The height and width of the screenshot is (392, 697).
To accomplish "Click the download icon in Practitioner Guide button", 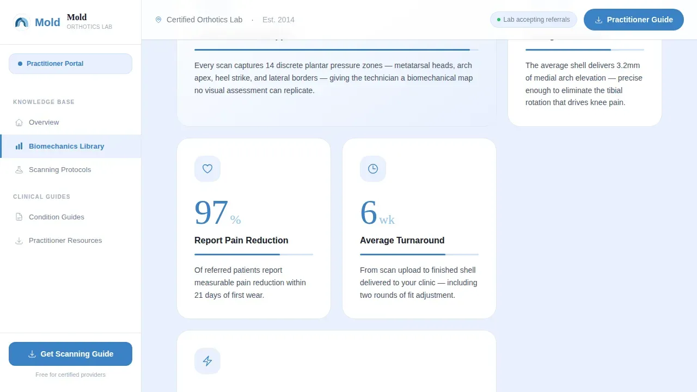I will 599,20.
